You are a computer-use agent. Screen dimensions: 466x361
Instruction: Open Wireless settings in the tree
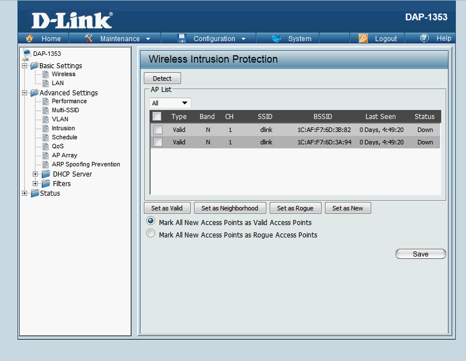coord(64,74)
